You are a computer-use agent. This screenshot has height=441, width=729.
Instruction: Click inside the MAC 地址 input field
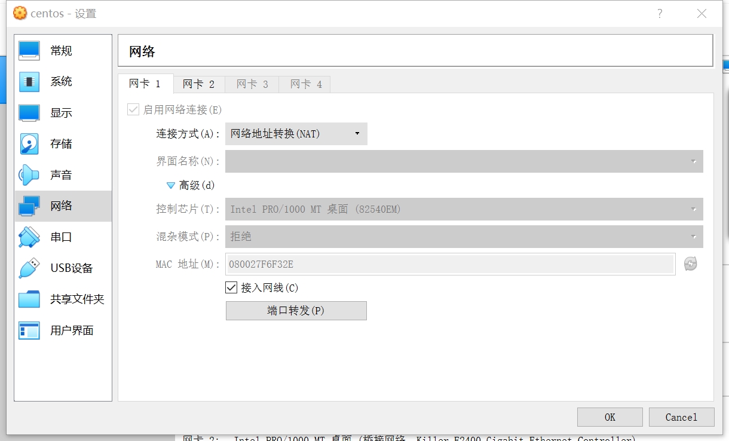pos(418,264)
